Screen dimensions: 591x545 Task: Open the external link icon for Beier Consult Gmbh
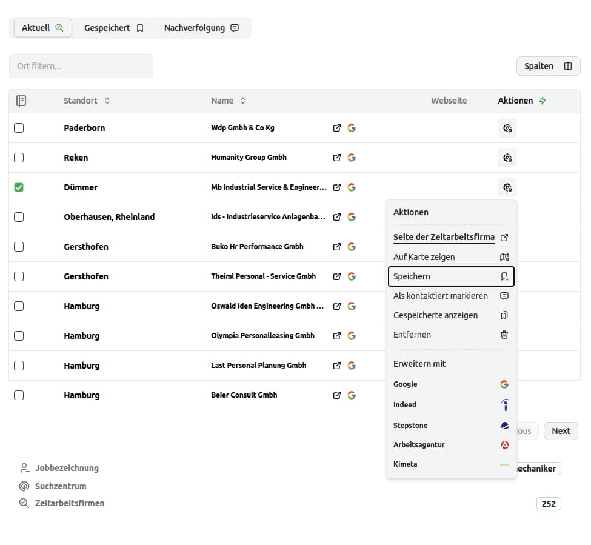tap(337, 395)
